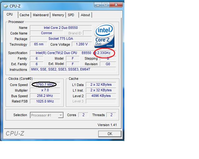Click the Level 2 value 4096 KBytes
199x159 pixels.
coord(101,96)
